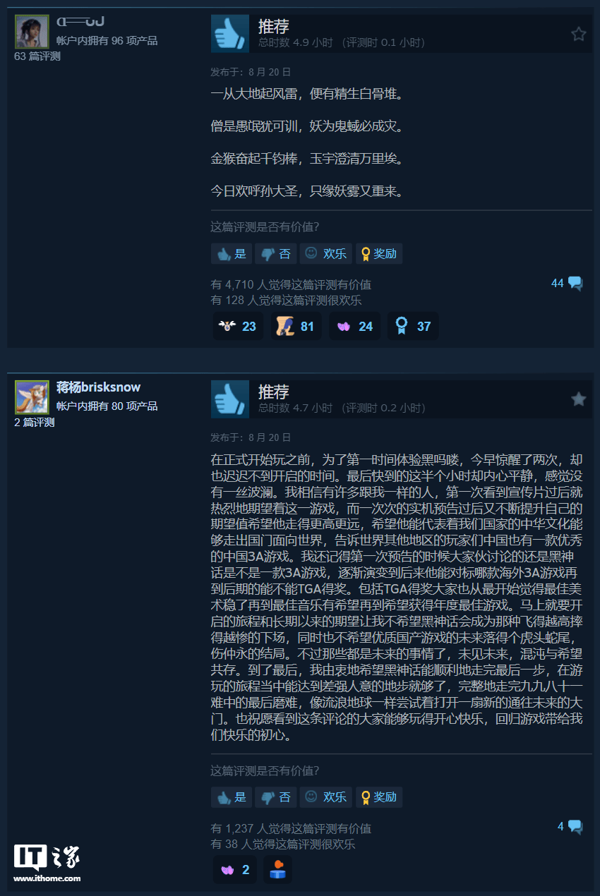600x896 pixels.
Task: Open comments bubble showing 4 comments
Action: point(570,826)
